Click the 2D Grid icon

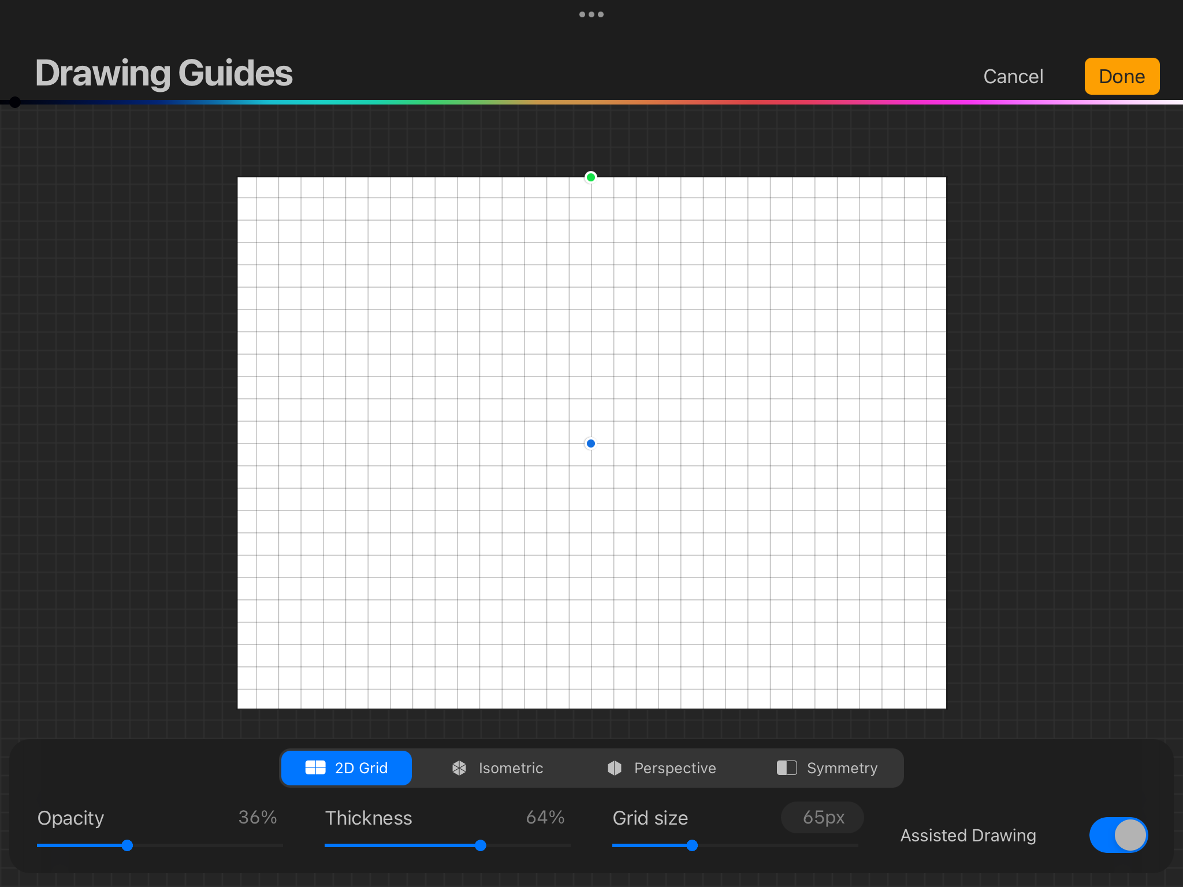click(x=315, y=767)
